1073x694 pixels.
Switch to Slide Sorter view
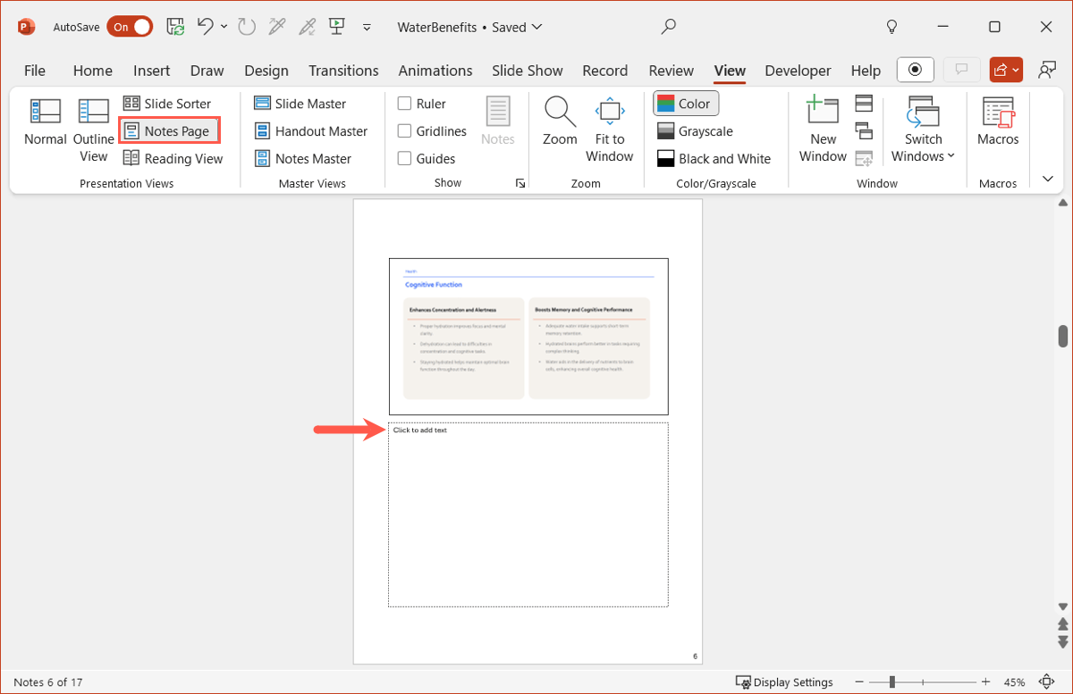[x=167, y=104]
